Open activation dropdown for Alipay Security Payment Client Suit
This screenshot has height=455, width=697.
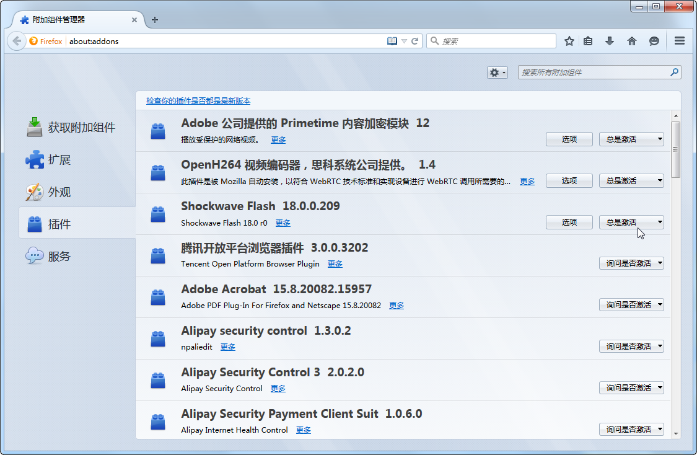coord(631,429)
